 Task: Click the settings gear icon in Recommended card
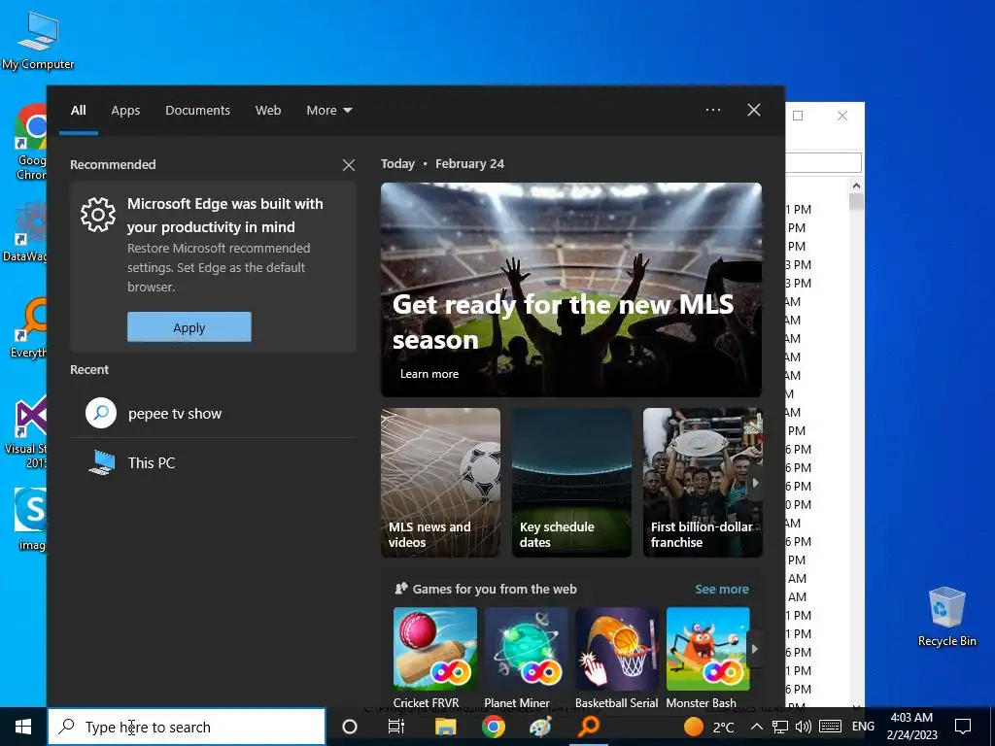point(98,215)
